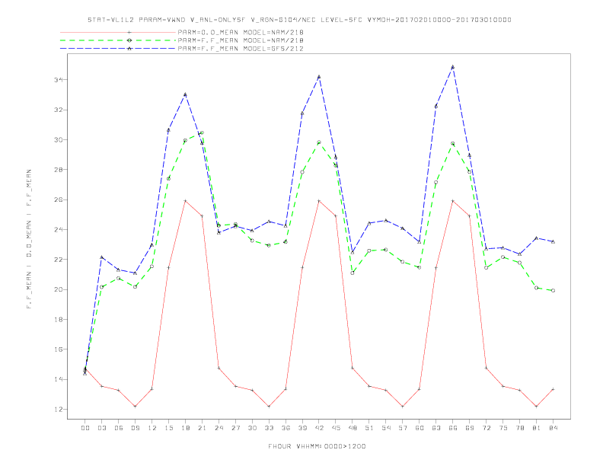Screen dimensions: 603x466
Task: Select legend entry PARM=F.F_MEAN MODEL=GFS/212
Action: coord(241,49)
